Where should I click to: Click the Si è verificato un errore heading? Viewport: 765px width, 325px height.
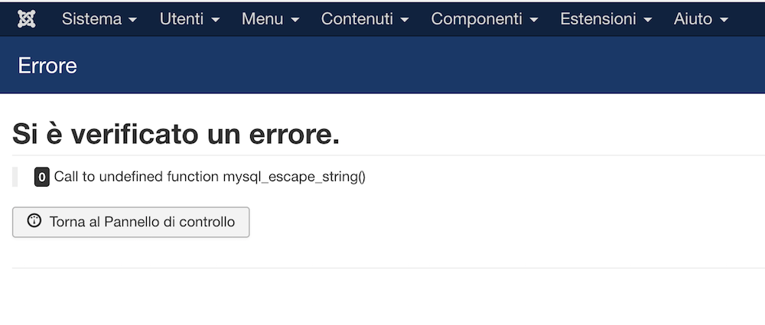click(176, 134)
